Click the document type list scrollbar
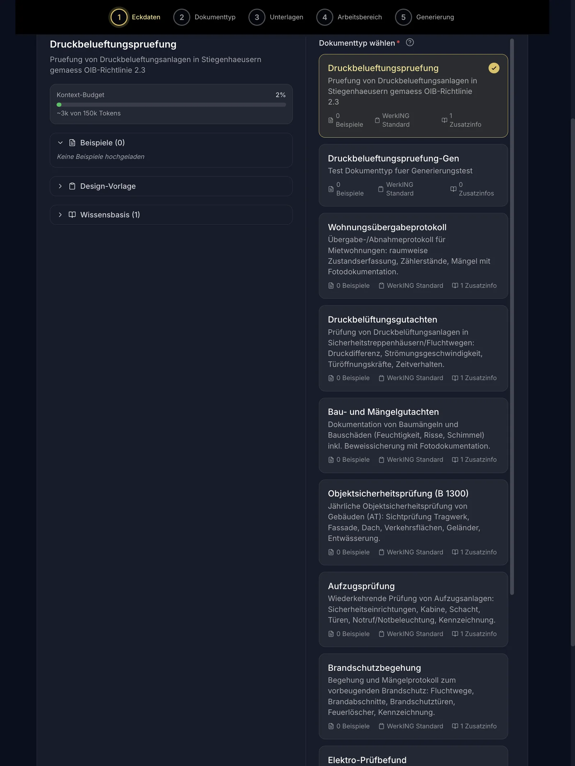575x766 pixels. coord(512,316)
